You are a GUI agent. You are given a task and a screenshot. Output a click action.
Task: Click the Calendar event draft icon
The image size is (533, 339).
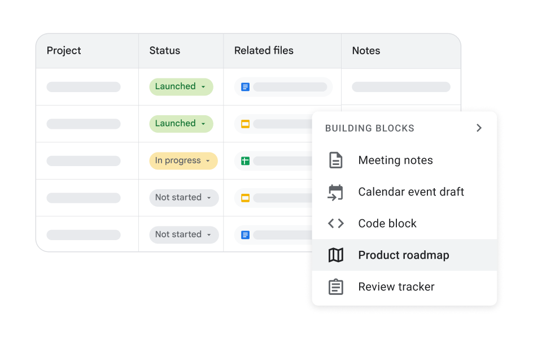point(336,192)
